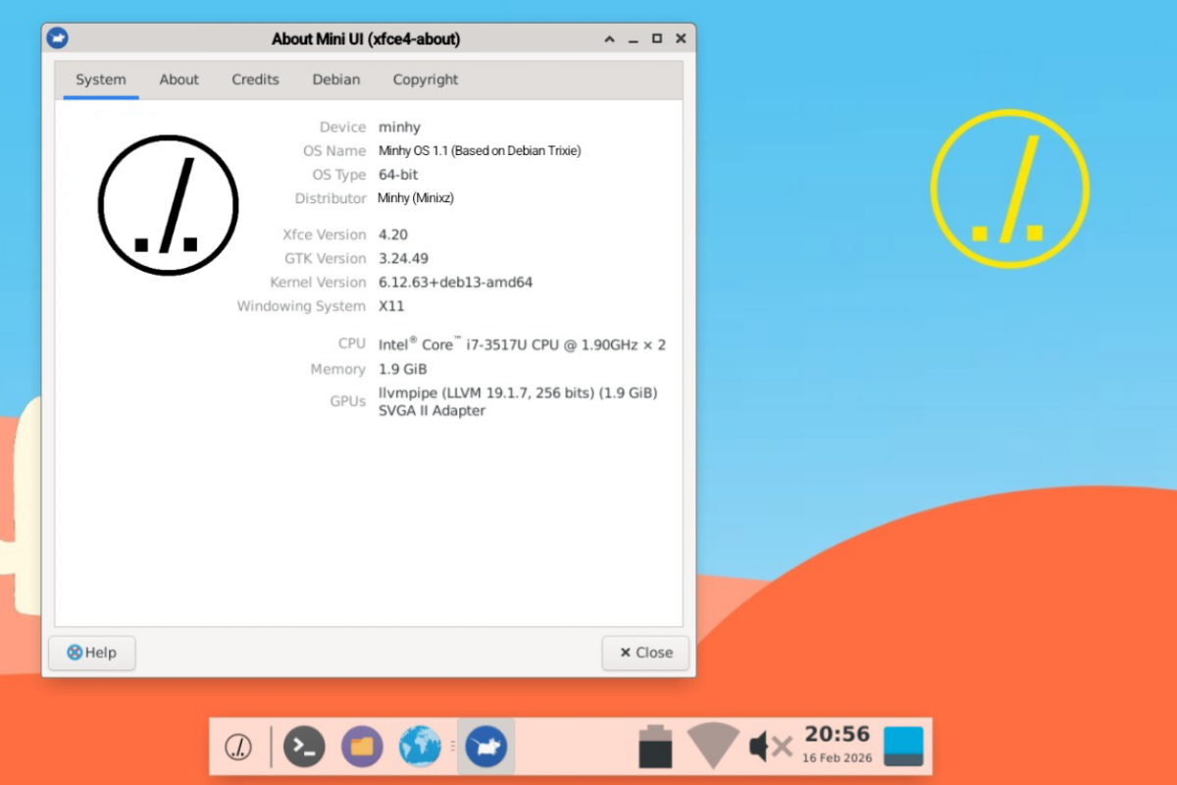Click the blue icon at the panel's right end

point(903,747)
